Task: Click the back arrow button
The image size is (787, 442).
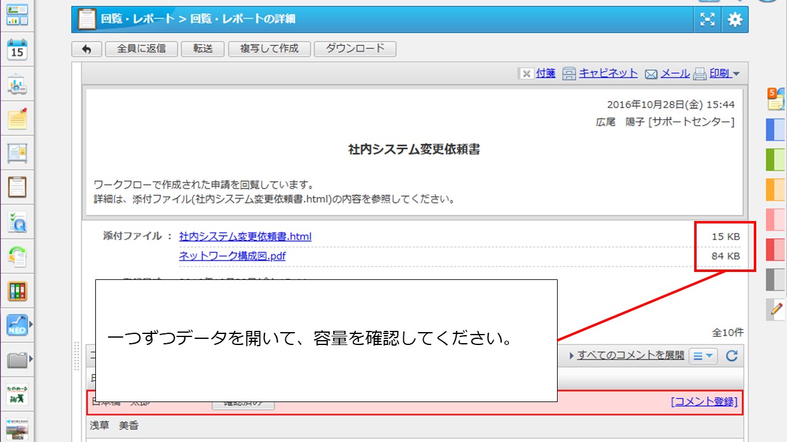Action: tap(87, 49)
